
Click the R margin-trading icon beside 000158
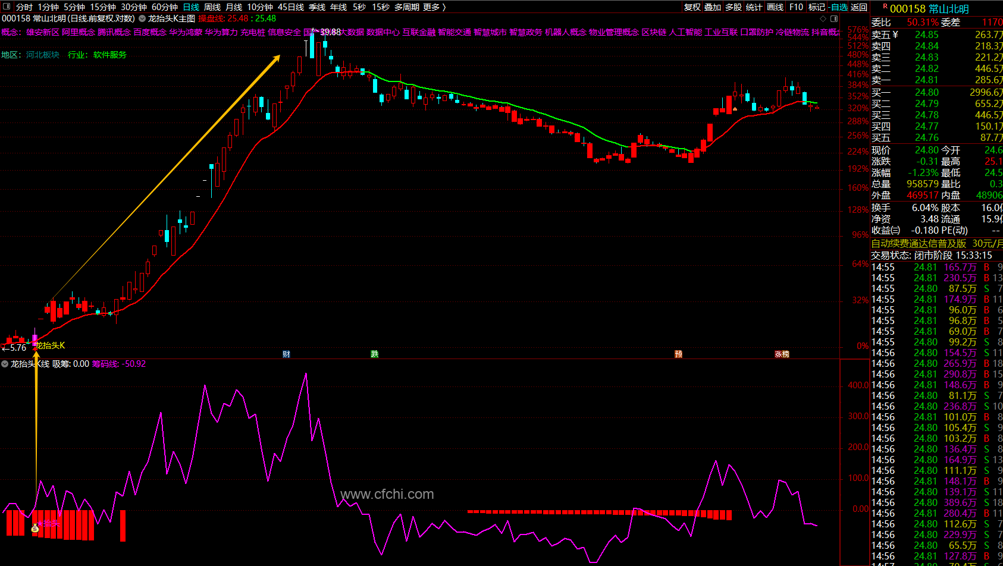point(885,7)
